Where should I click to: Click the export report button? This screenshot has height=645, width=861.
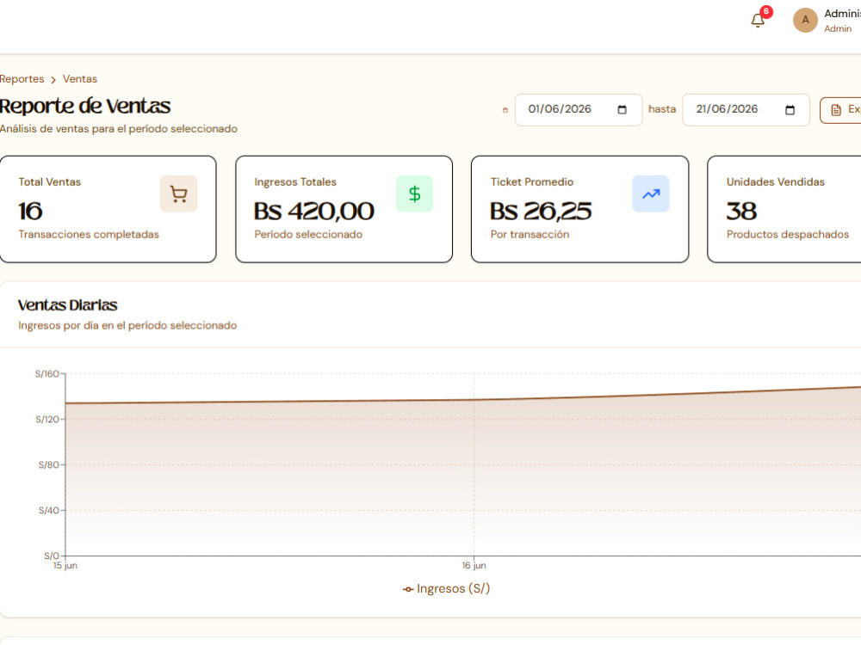tap(840, 110)
